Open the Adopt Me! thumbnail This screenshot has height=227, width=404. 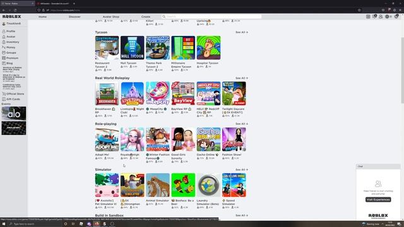tap(107, 139)
